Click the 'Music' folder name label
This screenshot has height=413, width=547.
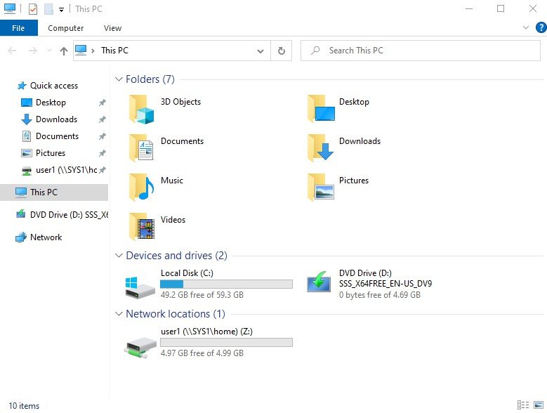171,181
